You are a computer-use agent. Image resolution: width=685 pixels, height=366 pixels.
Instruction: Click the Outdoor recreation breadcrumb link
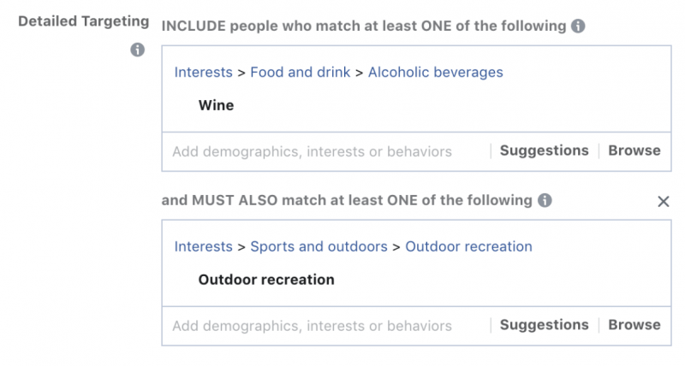point(468,246)
